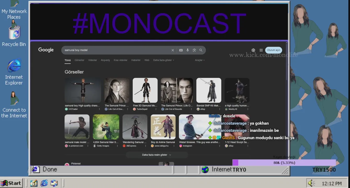Open the Getty Images Samurai Man thumbnail
Screen dimensions: 350x188
(106, 127)
